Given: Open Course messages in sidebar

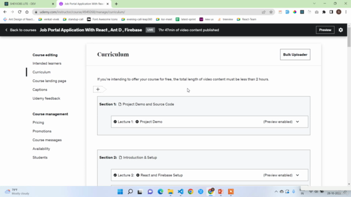Looking at the screenshot, I should [x=47, y=140].
